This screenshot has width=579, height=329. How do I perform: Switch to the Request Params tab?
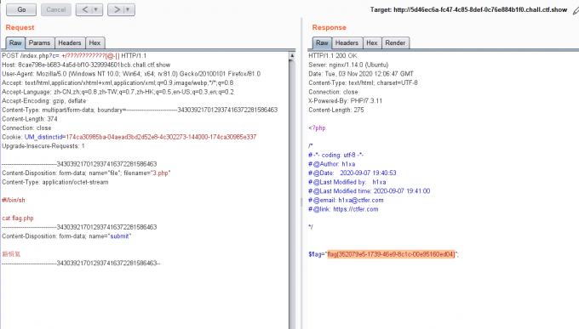coord(39,43)
